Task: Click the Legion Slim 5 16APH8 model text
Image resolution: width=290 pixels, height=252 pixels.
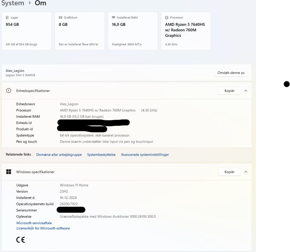Action: point(20,75)
